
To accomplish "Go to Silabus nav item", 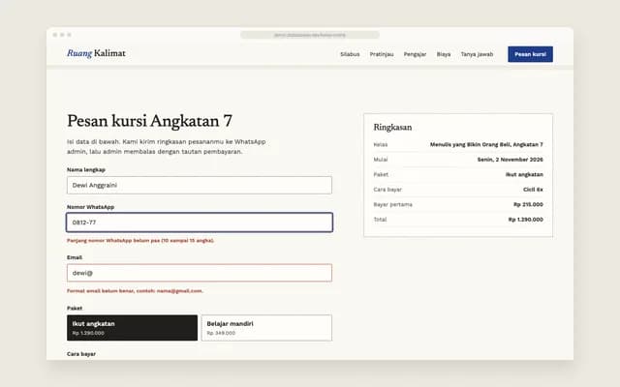I will coord(350,54).
